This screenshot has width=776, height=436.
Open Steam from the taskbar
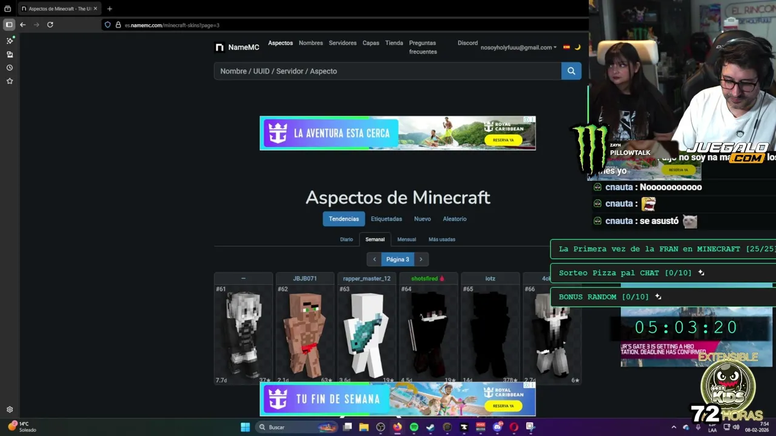430,427
